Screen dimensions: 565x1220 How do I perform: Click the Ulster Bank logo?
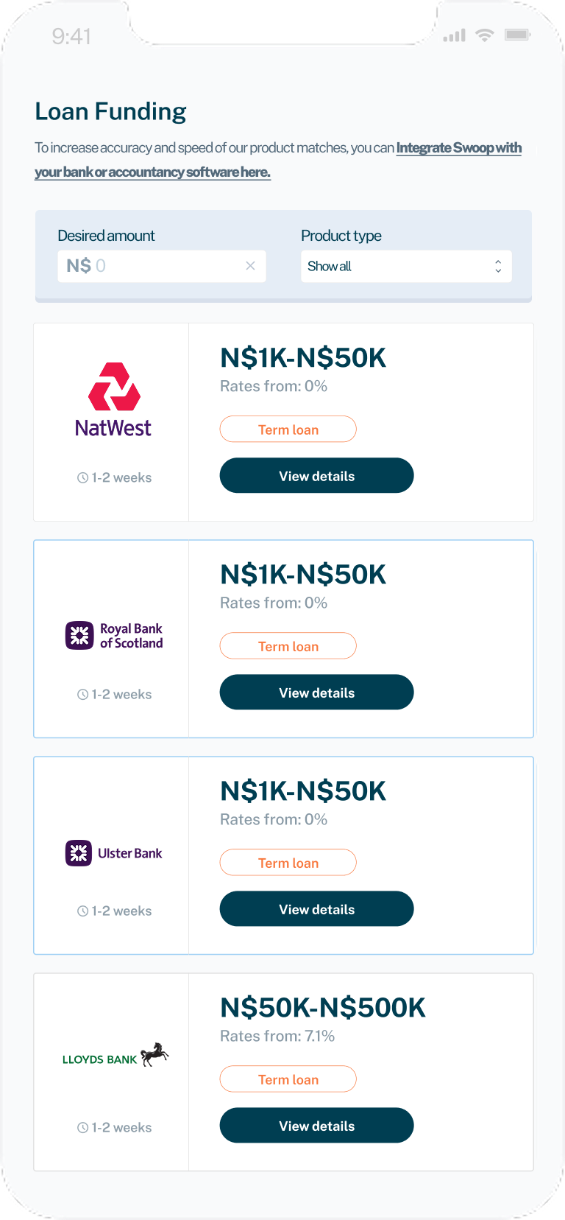point(114,852)
